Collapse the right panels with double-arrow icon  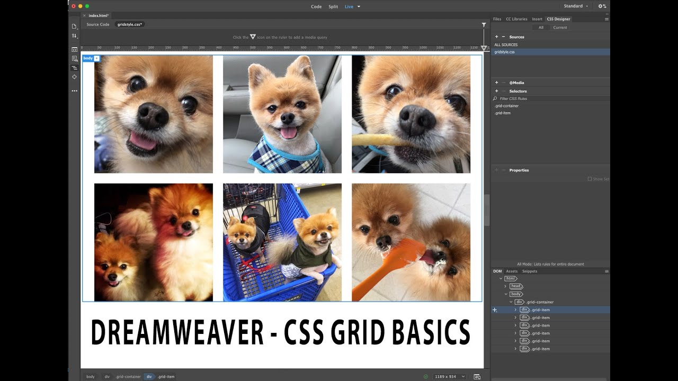606,13
